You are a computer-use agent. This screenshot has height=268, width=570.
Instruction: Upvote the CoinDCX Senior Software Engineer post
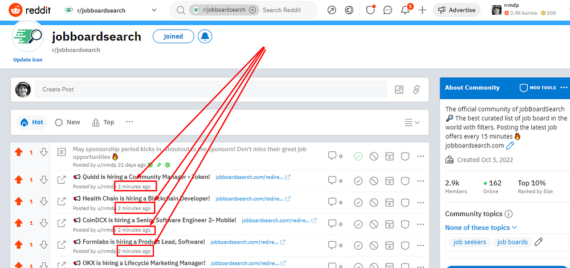[19, 223]
